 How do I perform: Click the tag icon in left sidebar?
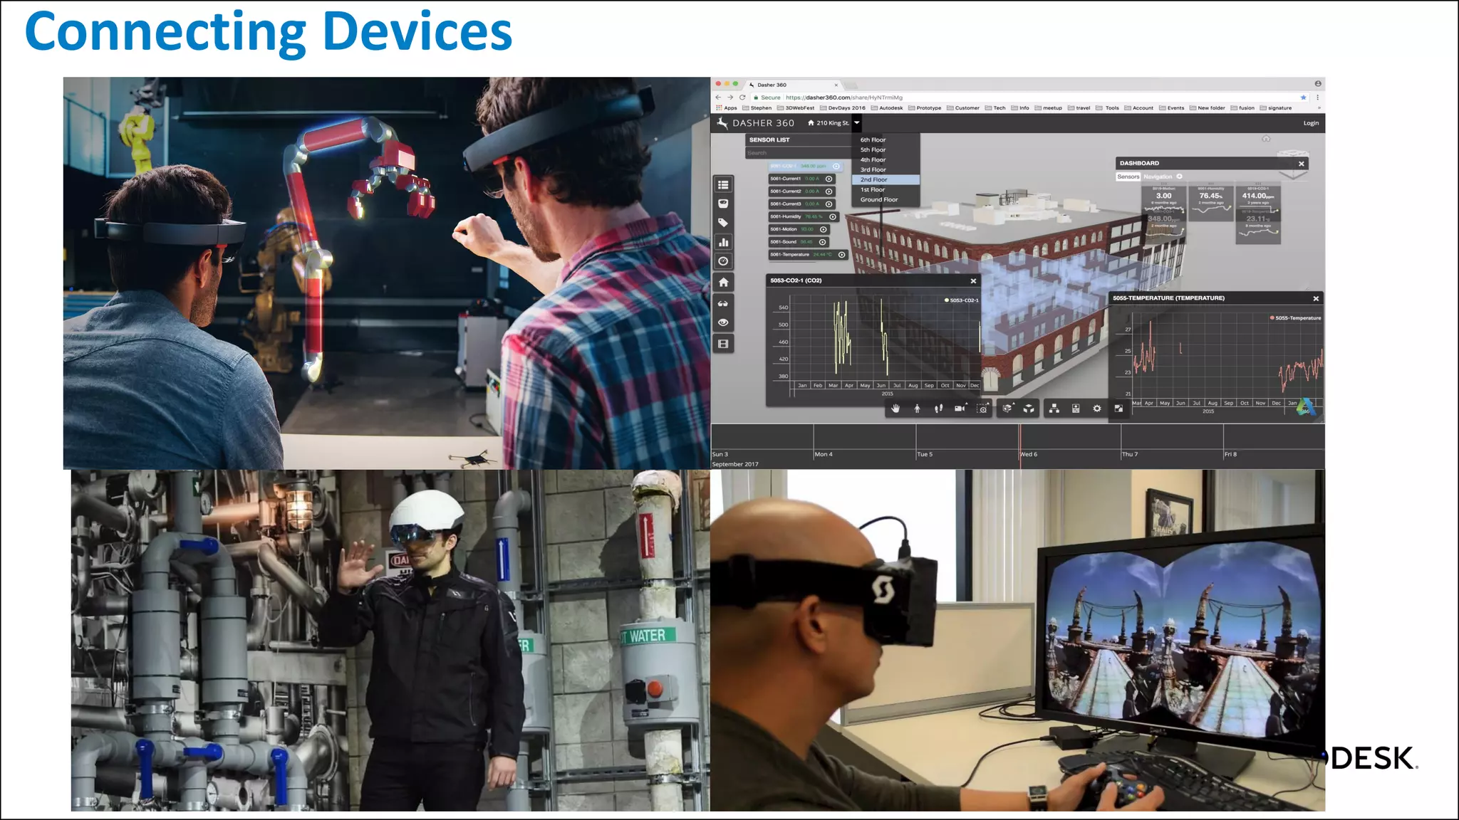pyautogui.click(x=723, y=223)
